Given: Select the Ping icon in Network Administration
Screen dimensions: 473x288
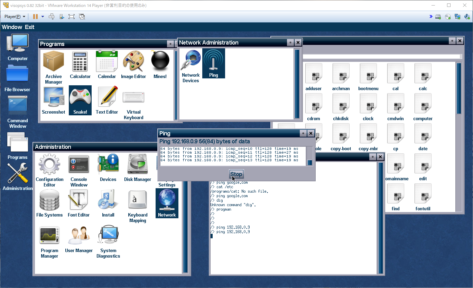Looking at the screenshot, I should click(x=214, y=64).
